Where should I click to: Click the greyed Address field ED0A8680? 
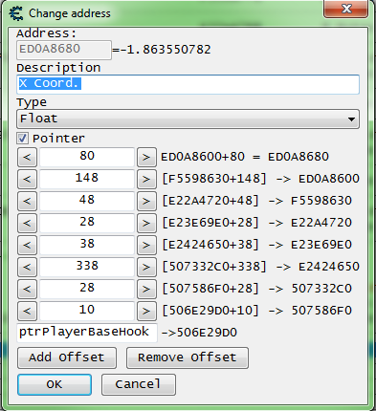pyautogui.click(x=64, y=50)
